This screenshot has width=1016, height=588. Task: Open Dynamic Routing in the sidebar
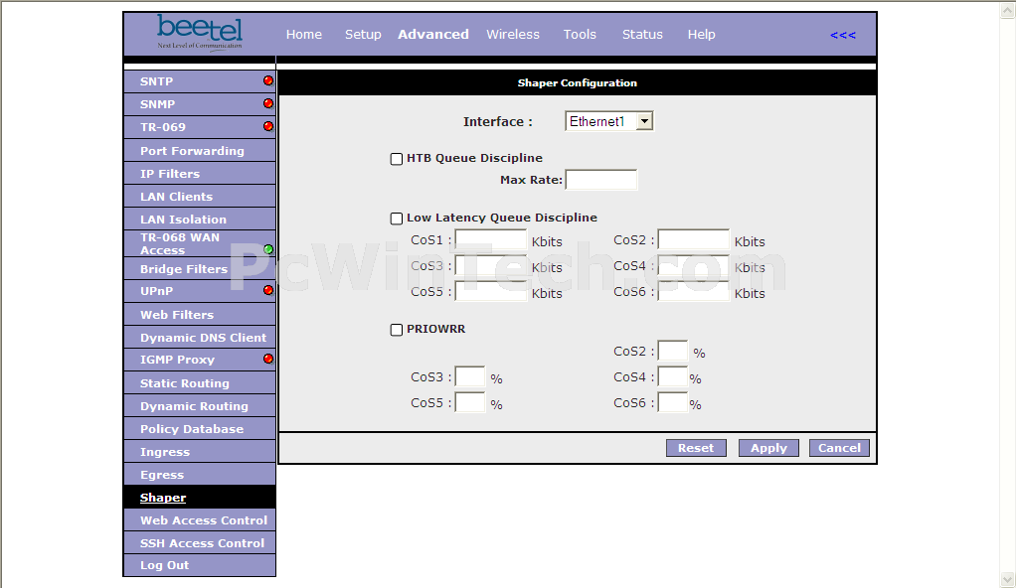(x=200, y=406)
